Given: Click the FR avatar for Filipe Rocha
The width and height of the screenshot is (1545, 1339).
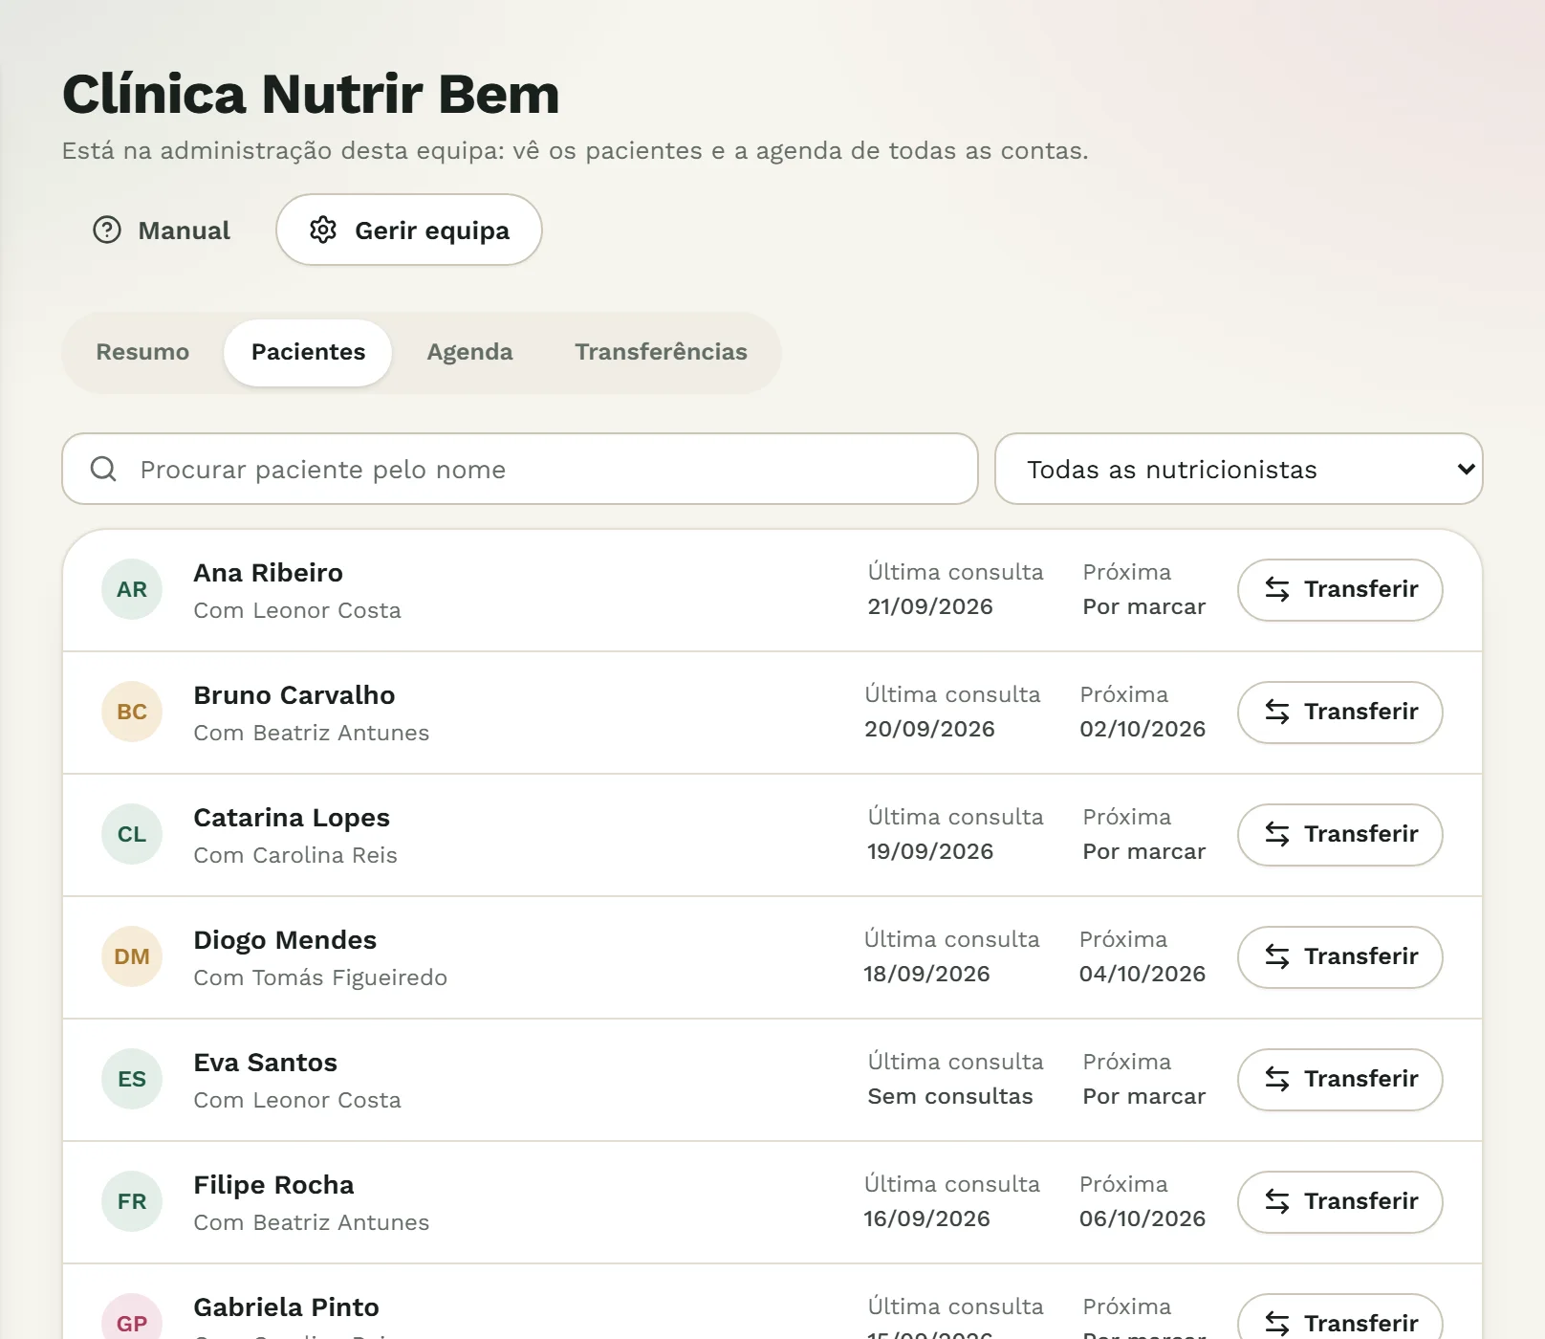Looking at the screenshot, I should pyautogui.click(x=132, y=1201).
